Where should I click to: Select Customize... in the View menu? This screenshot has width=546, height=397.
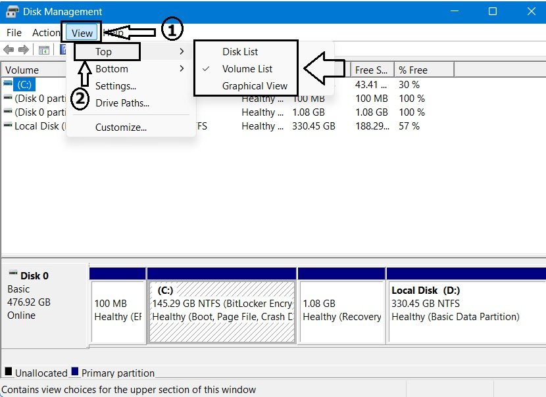point(121,128)
